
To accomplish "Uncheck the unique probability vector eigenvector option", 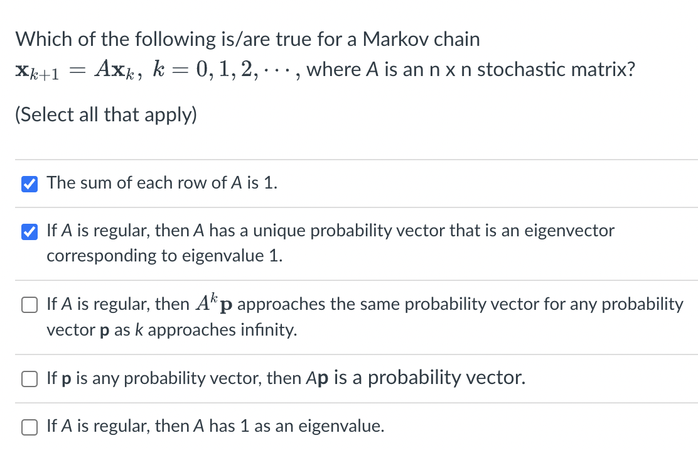I will (x=29, y=231).
